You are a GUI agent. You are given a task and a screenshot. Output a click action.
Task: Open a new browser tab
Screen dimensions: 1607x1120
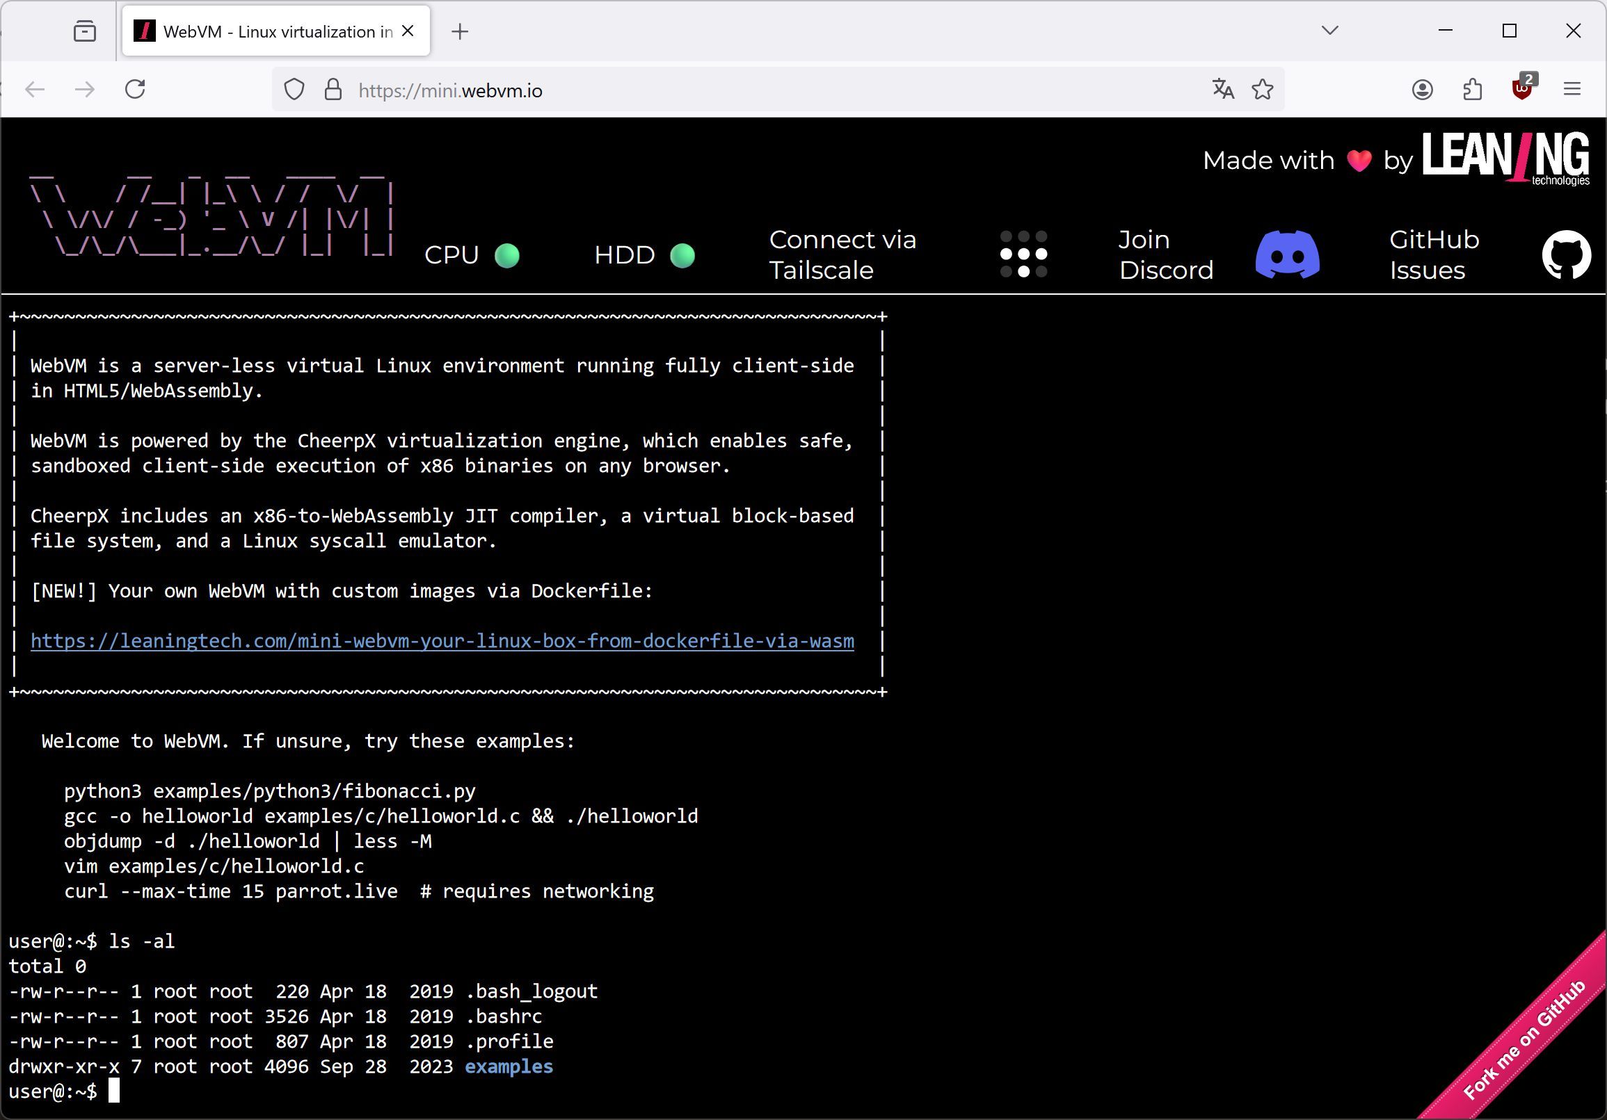click(x=460, y=31)
